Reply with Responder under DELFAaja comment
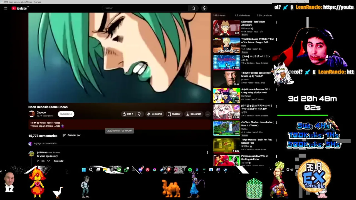 (x=59, y=161)
